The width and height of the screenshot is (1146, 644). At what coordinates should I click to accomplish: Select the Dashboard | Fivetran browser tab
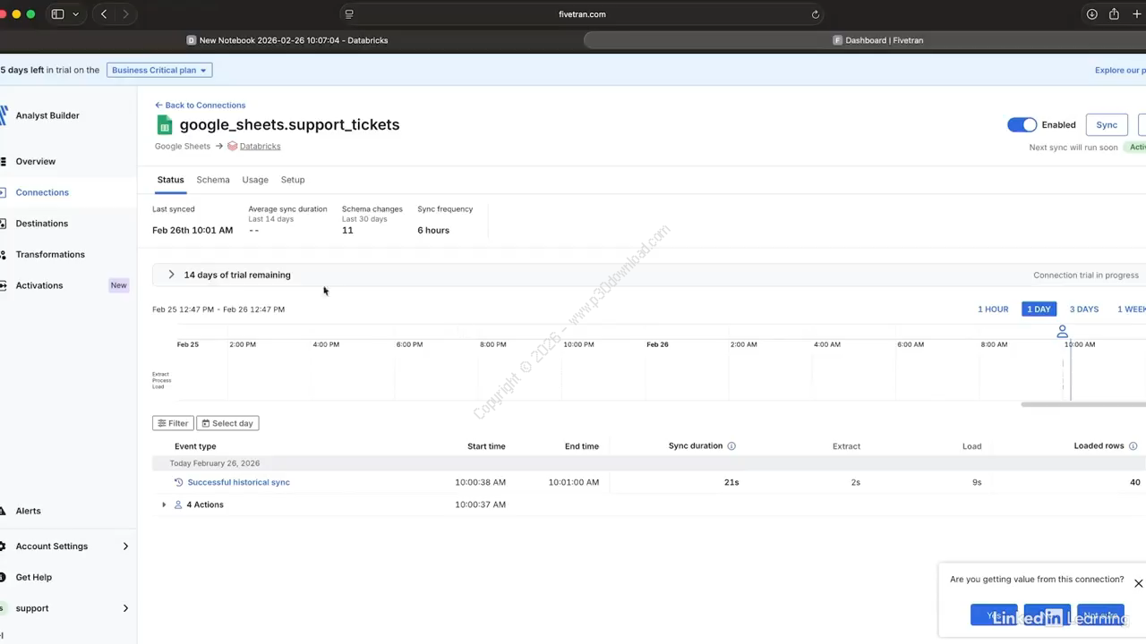[x=877, y=40]
